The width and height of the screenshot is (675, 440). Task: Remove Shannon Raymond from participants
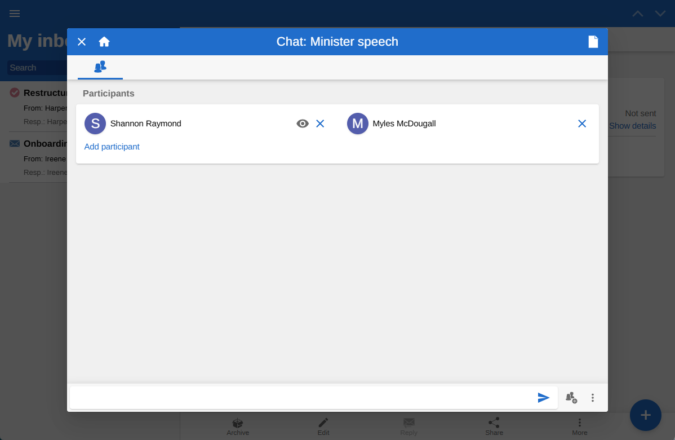(320, 124)
